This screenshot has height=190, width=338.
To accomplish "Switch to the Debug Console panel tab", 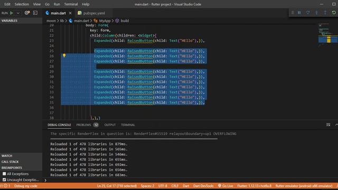I will [x=59, y=125].
